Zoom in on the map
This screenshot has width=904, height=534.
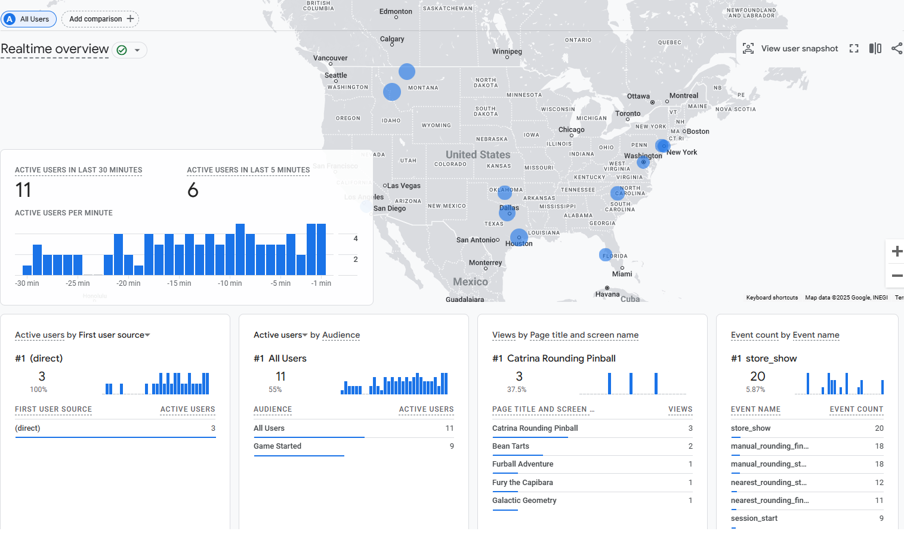click(x=896, y=252)
